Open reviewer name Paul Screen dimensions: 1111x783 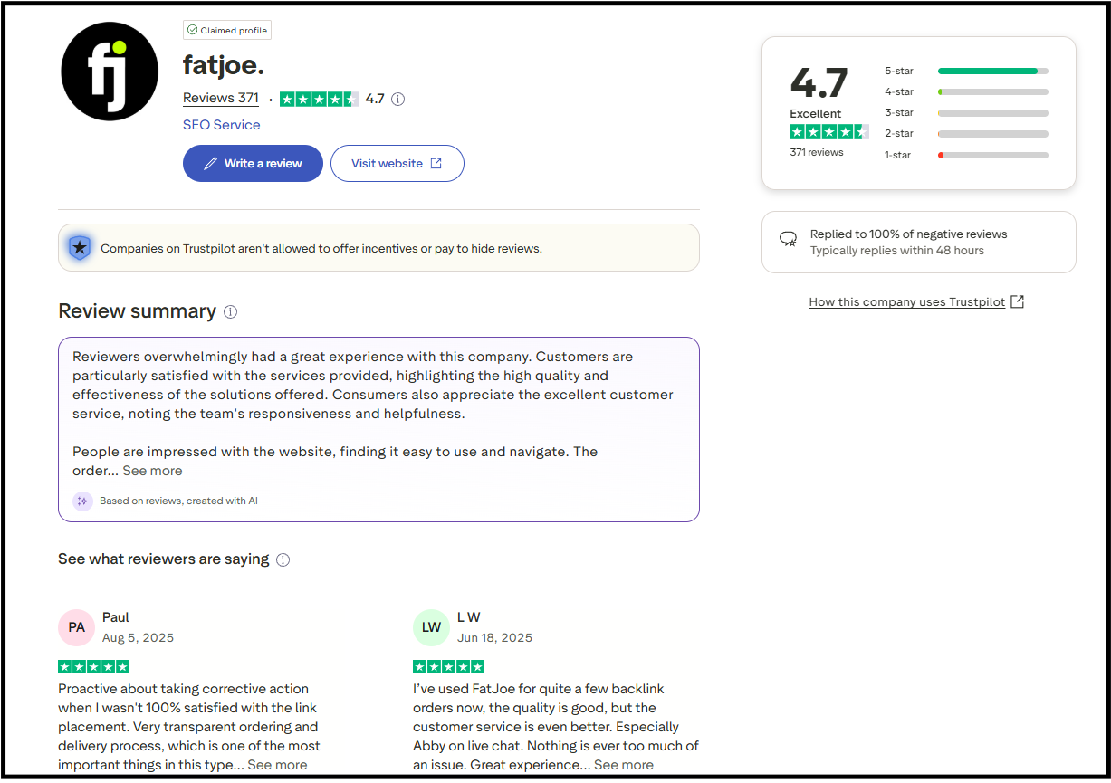click(116, 617)
